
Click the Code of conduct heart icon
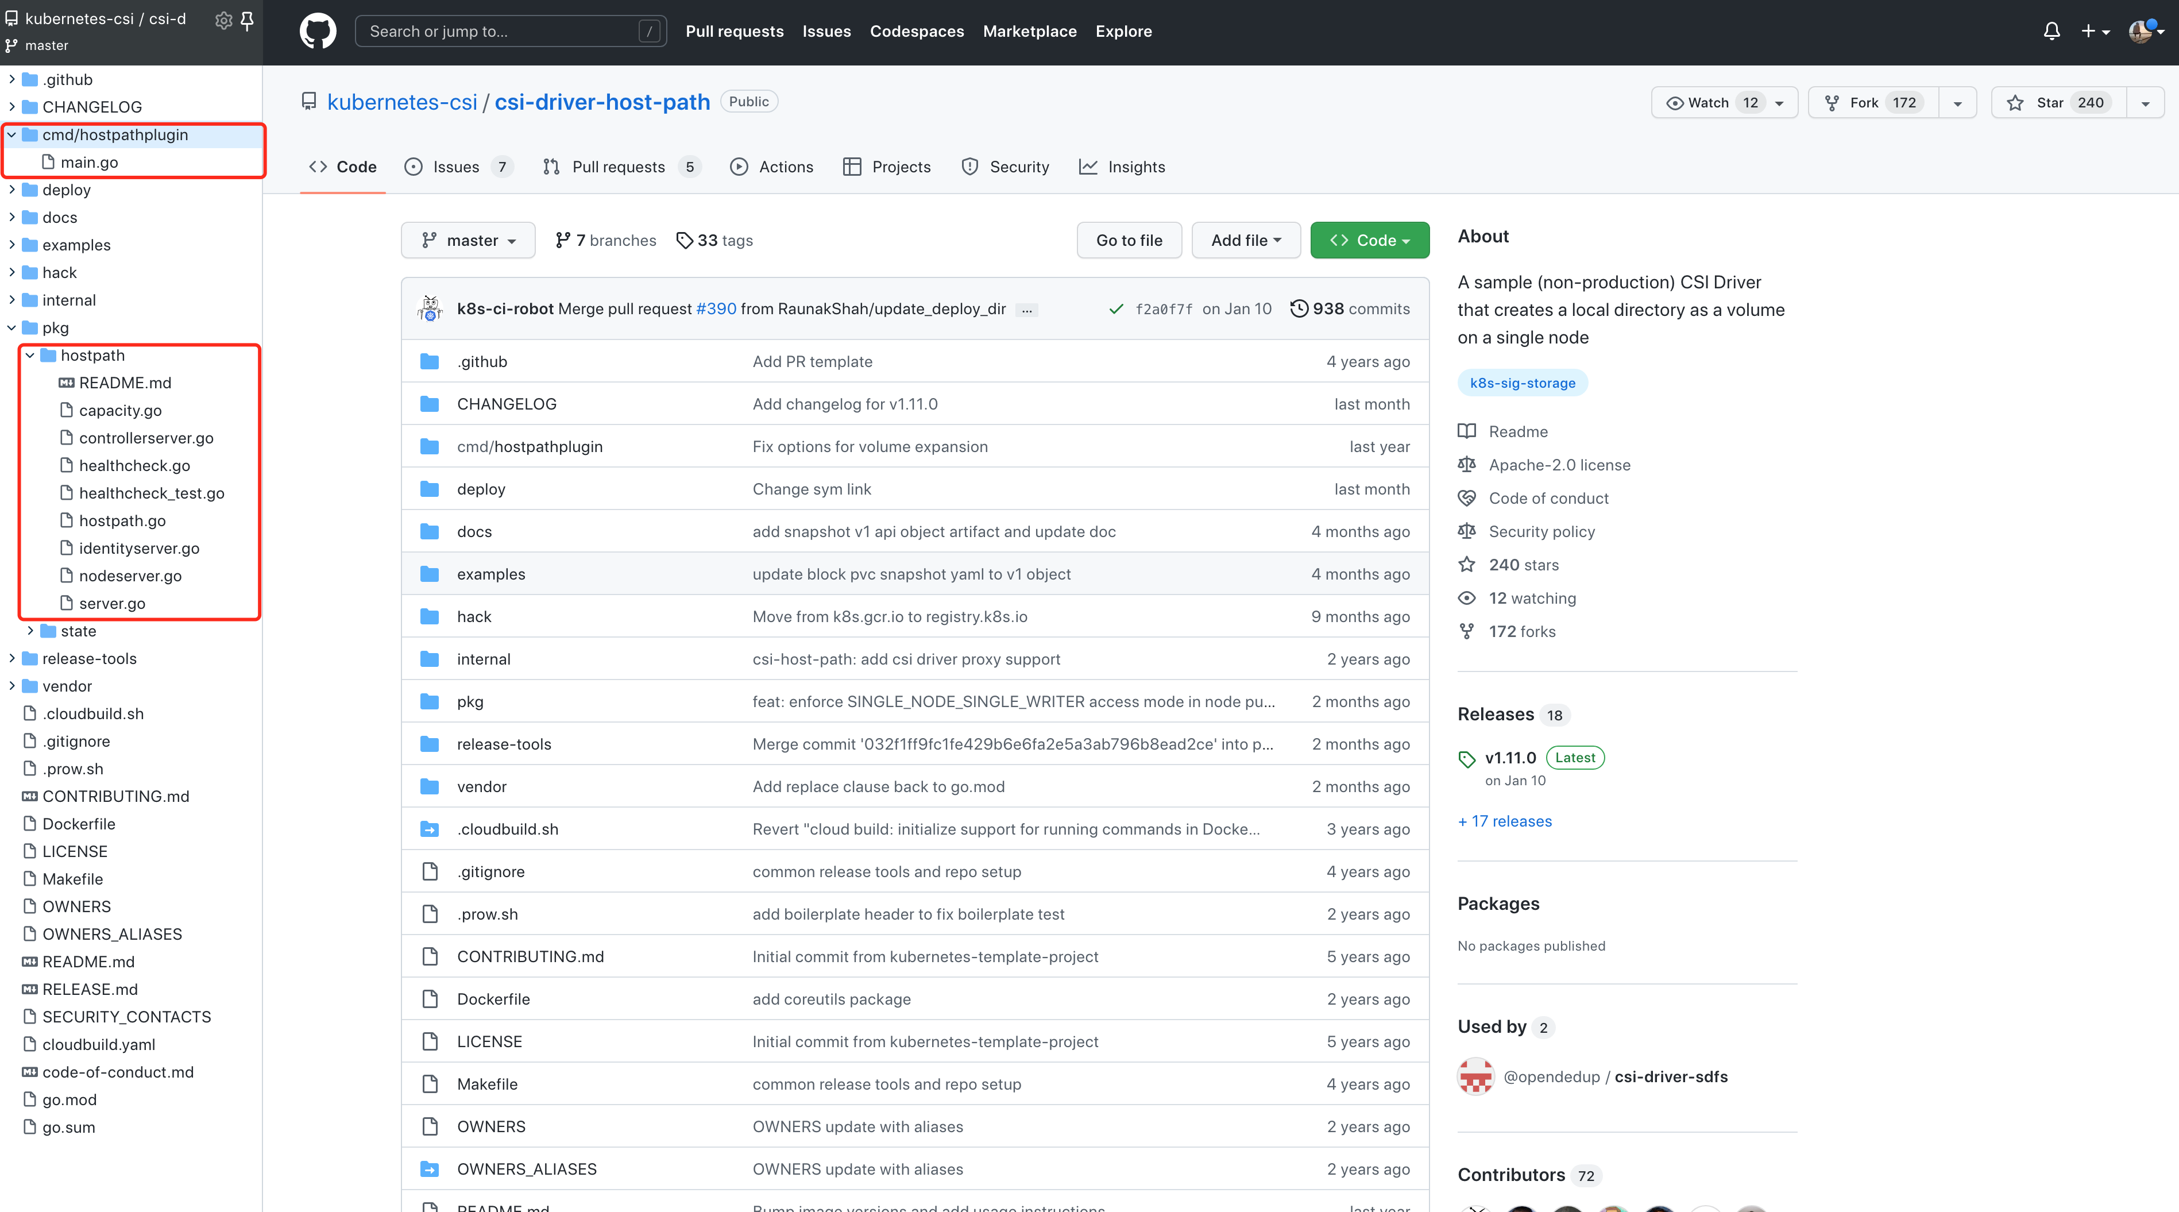click(1467, 498)
